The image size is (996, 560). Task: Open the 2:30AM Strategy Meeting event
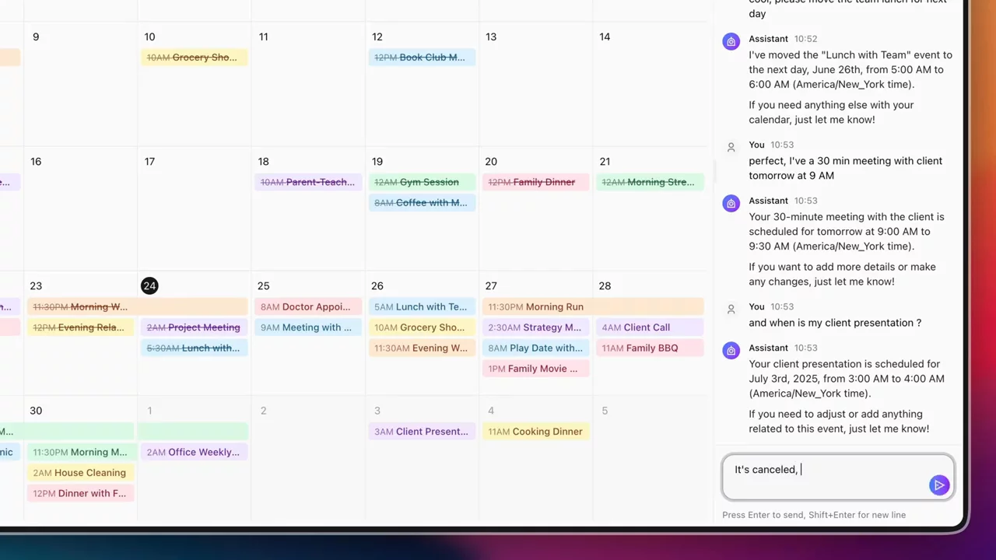click(x=536, y=327)
